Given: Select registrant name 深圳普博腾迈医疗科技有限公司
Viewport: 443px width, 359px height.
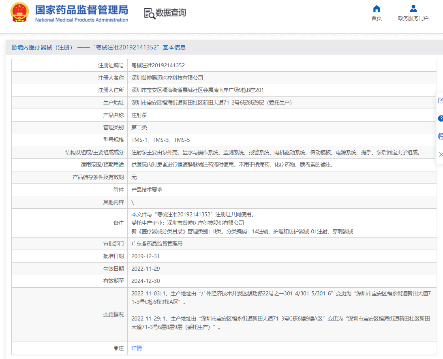Looking at the screenshot, I should [x=167, y=78].
